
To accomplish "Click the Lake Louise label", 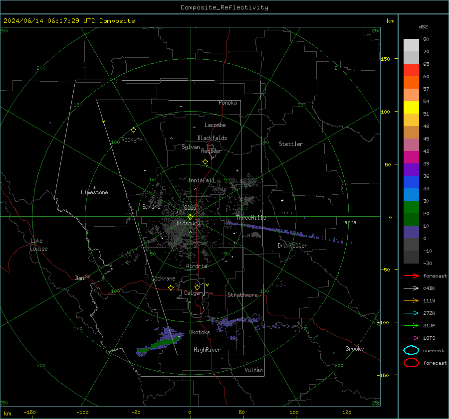I will pyautogui.click(x=38, y=245).
